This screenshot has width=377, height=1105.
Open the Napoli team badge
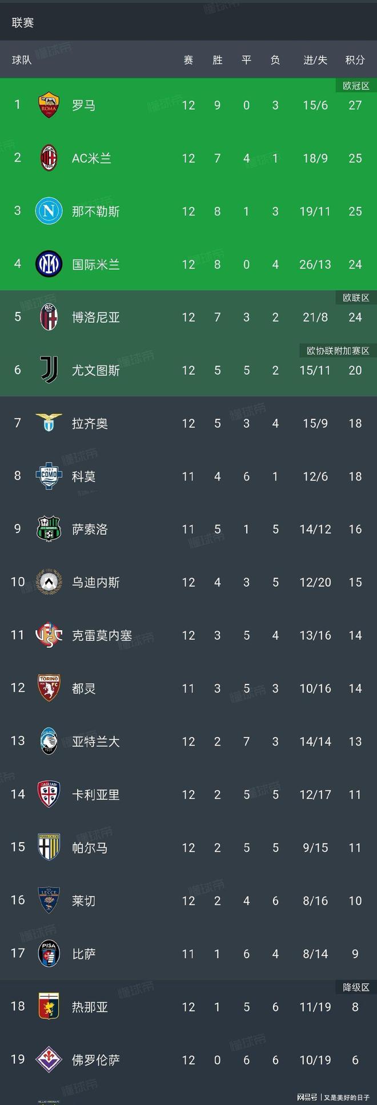click(50, 211)
